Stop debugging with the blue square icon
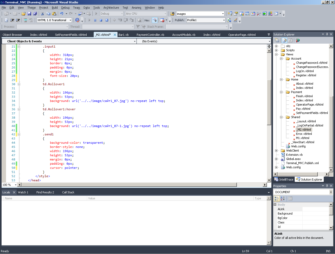Viewport: 335px width, 254px height. 101,20
